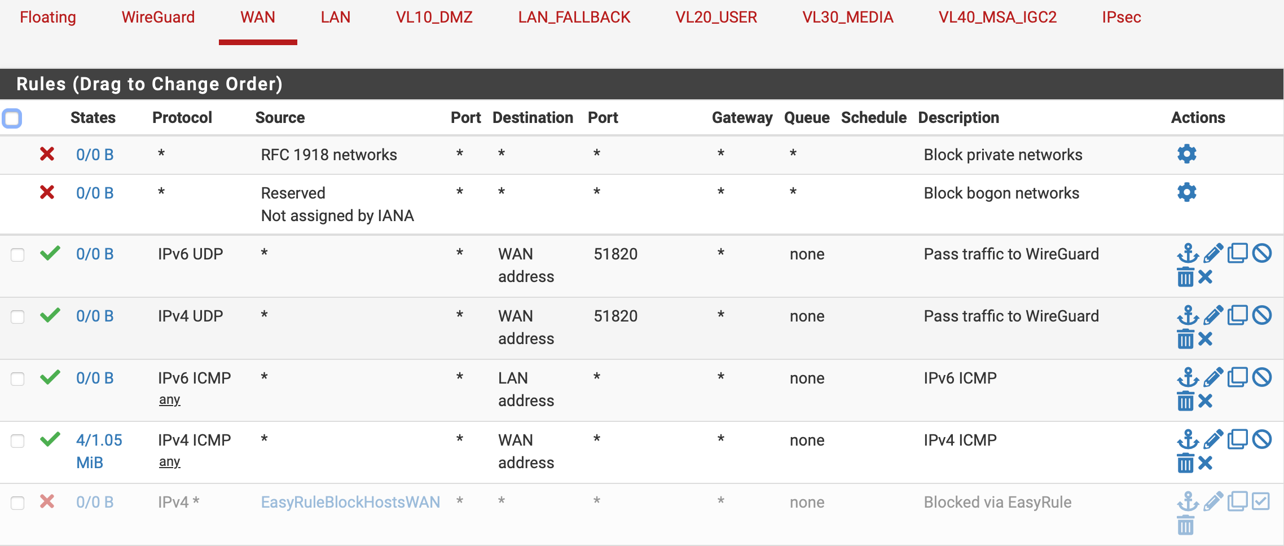The width and height of the screenshot is (1284, 546).
Task: Kill states X icon on IPv4 UDP rule
Action: click(1205, 339)
